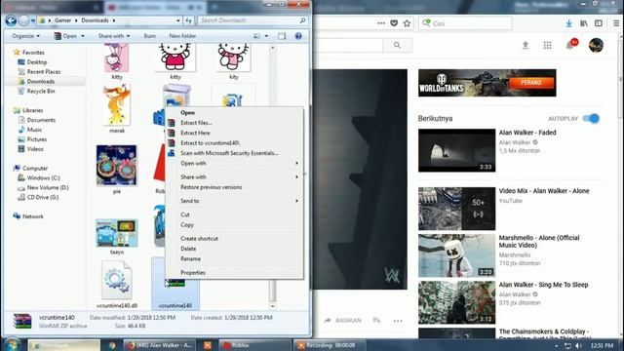Click the Explorer file list scrollbar
Screen dimensions: 624x351
[x=273, y=177]
